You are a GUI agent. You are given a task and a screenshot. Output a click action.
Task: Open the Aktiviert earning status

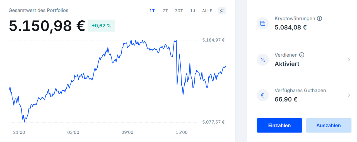[287, 64]
